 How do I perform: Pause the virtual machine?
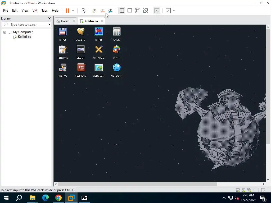click(67, 11)
